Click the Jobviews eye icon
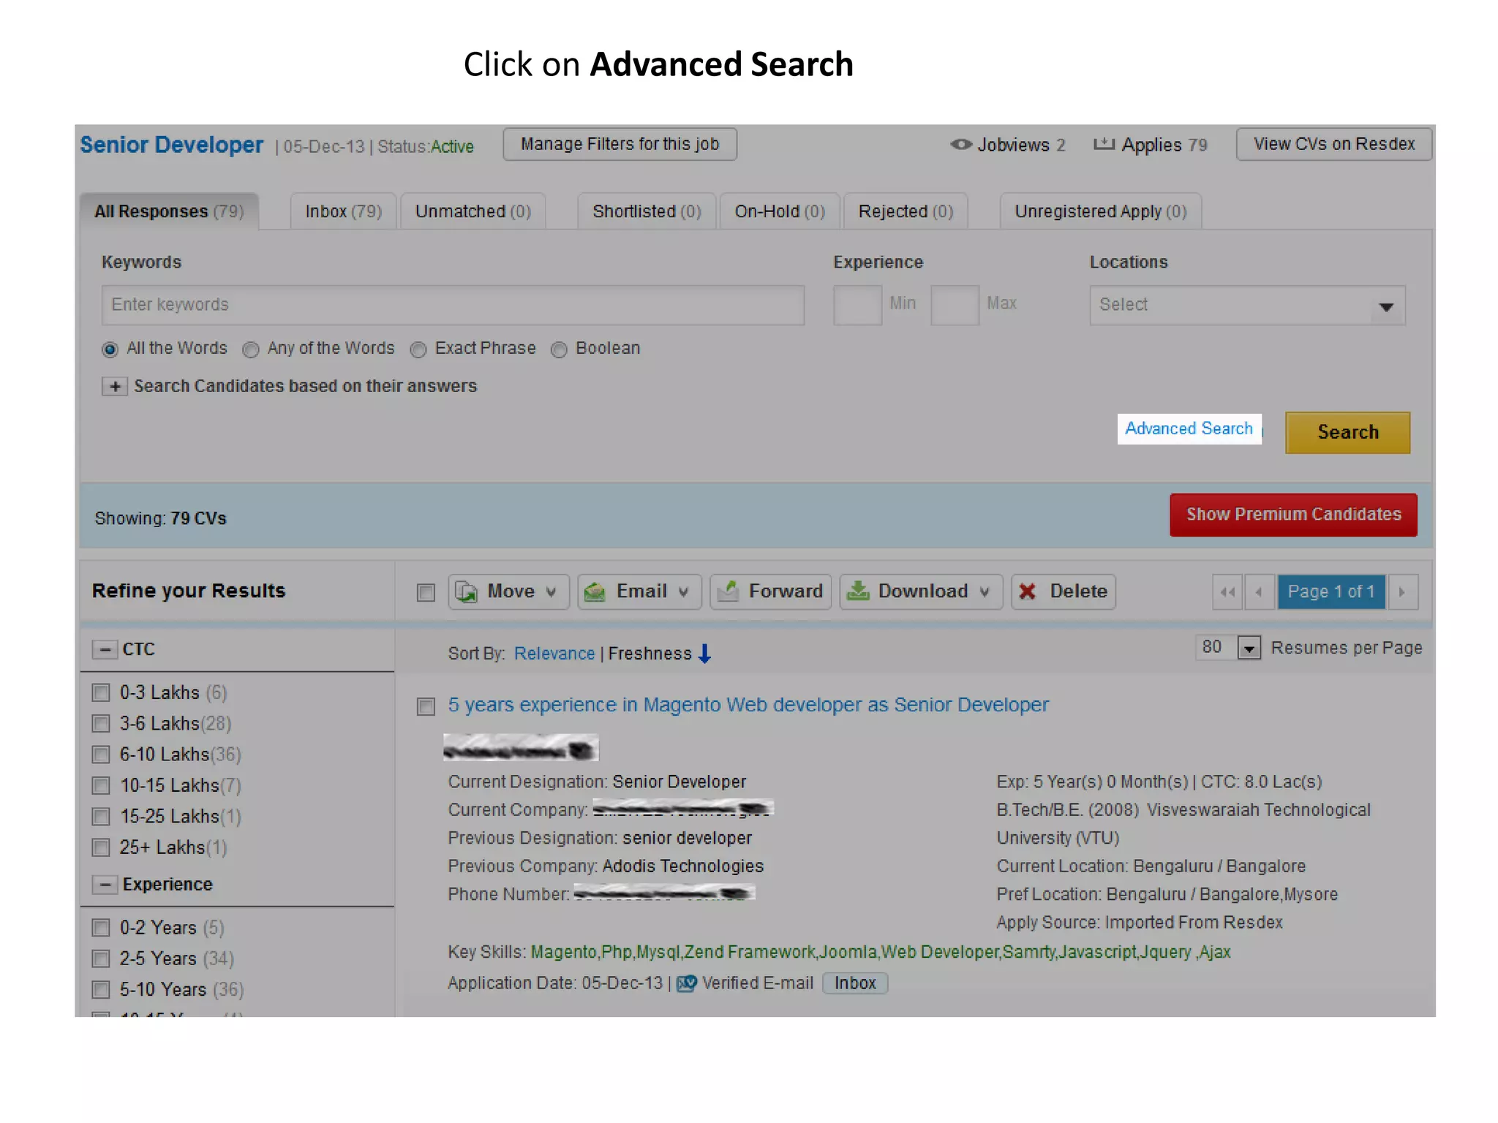Viewport: 1498px width, 1123px height. tap(960, 144)
